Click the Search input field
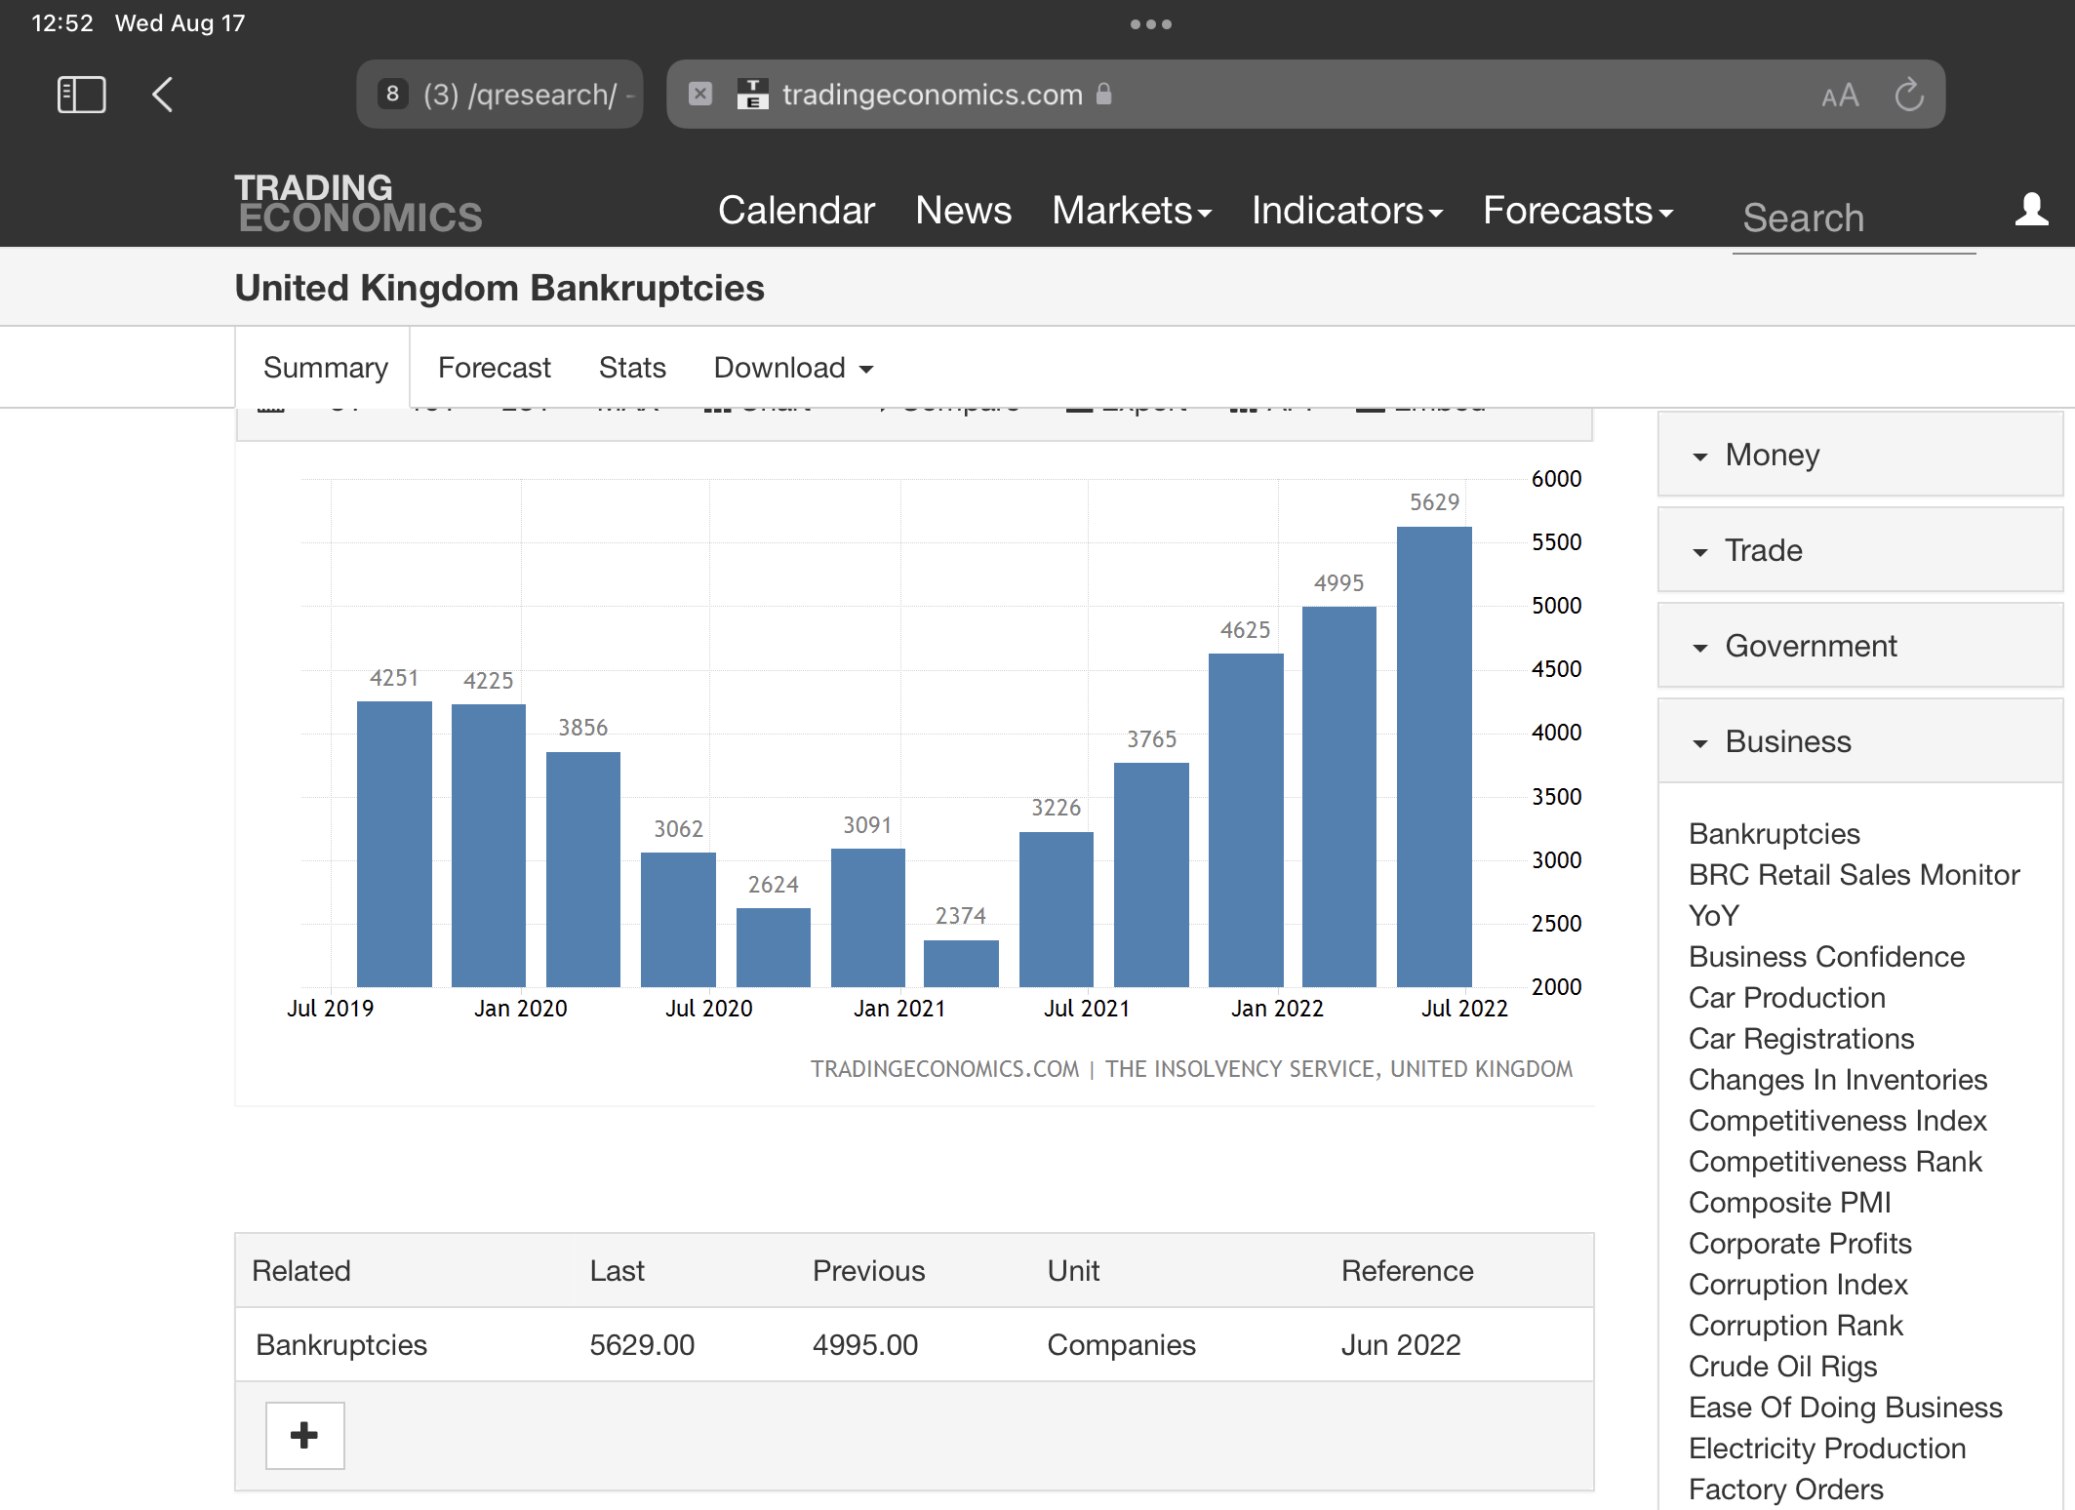The width and height of the screenshot is (2075, 1510). (x=1854, y=219)
